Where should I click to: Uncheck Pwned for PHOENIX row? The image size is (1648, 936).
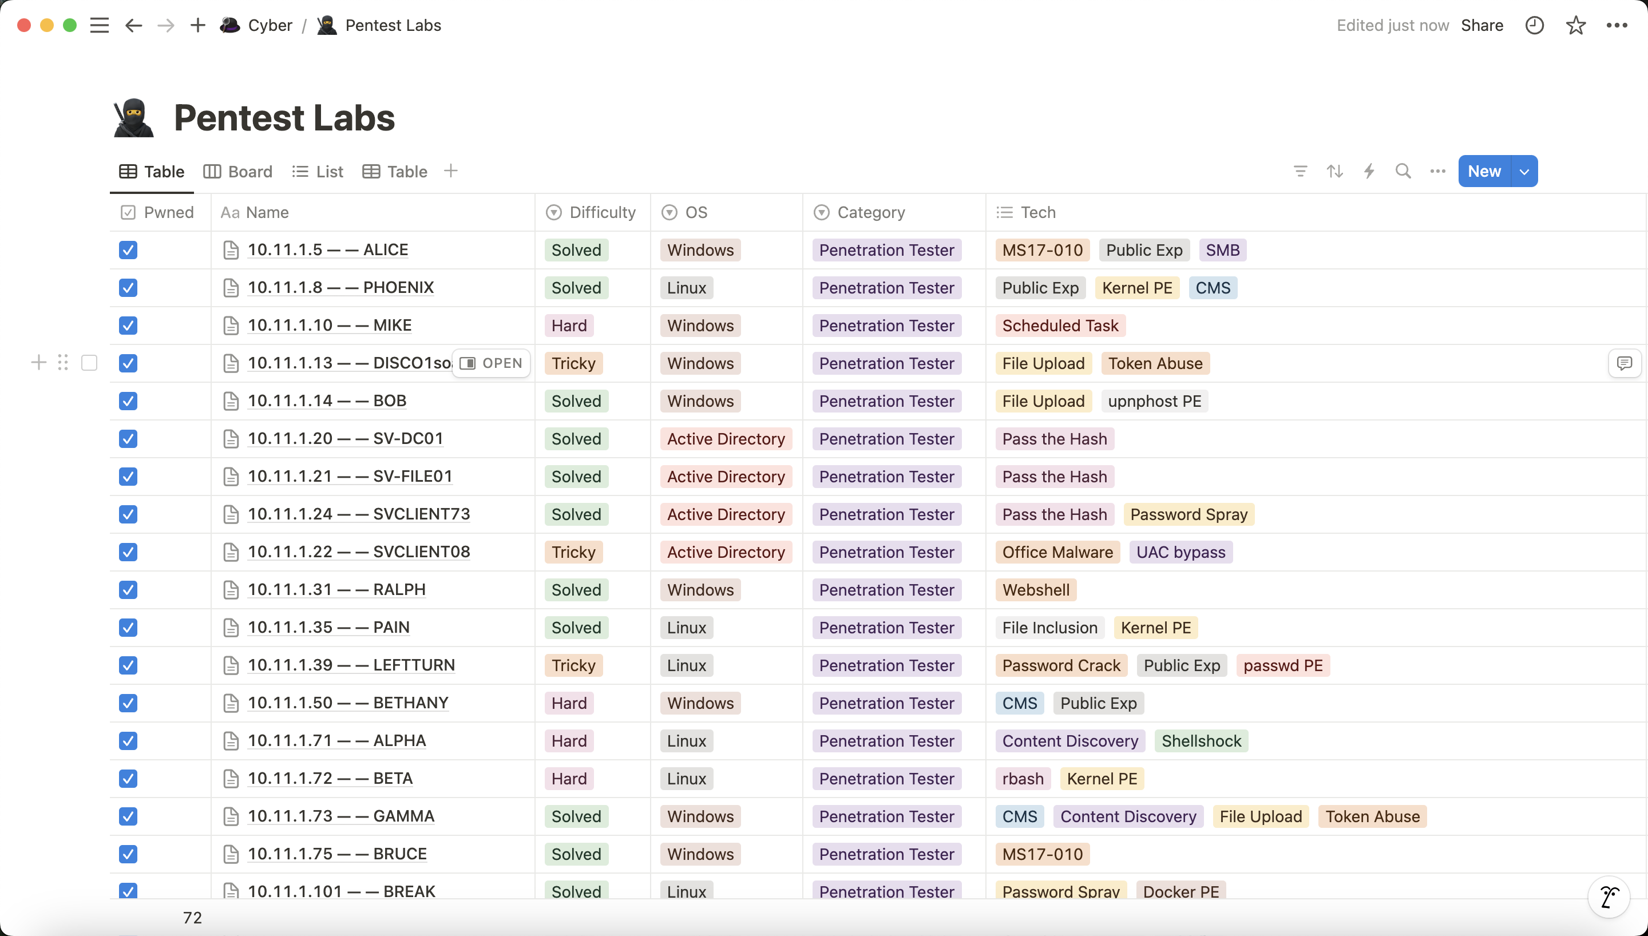coord(128,288)
